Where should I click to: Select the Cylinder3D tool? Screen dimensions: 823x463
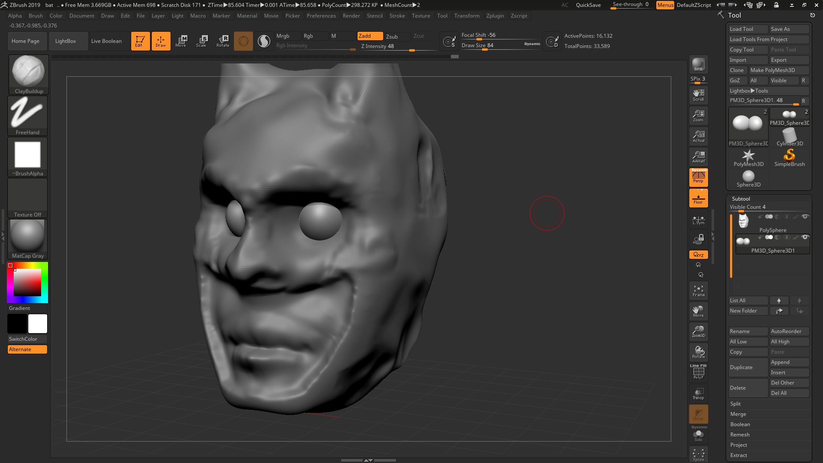tap(789, 137)
